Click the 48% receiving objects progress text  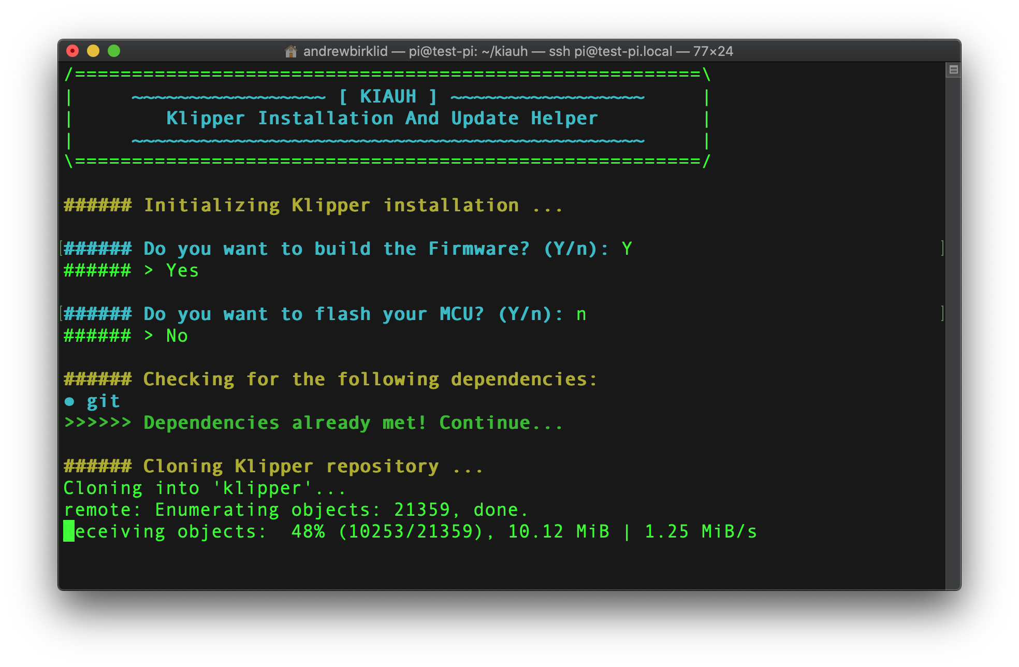[x=308, y=532]
